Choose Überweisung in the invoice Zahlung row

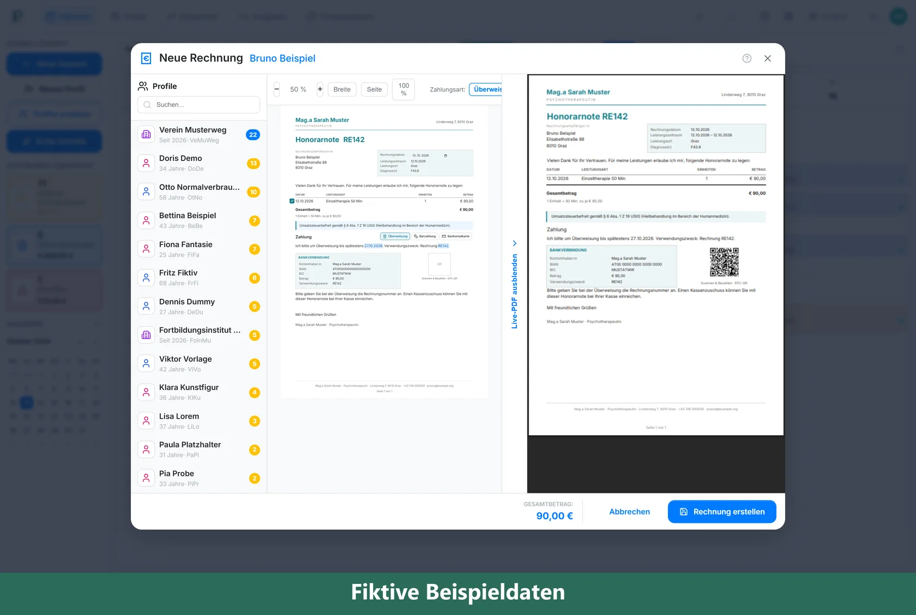pyautogui.click(x=395, y=236)
